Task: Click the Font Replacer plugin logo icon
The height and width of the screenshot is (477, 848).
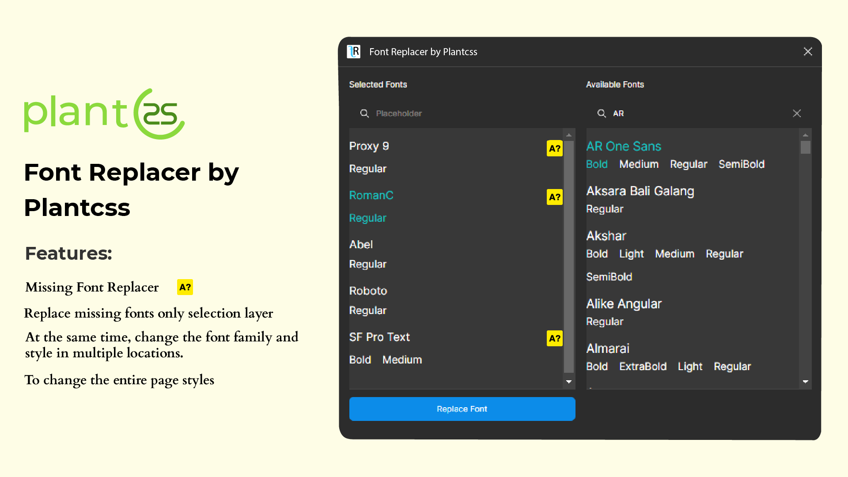Action: [354, 52]
